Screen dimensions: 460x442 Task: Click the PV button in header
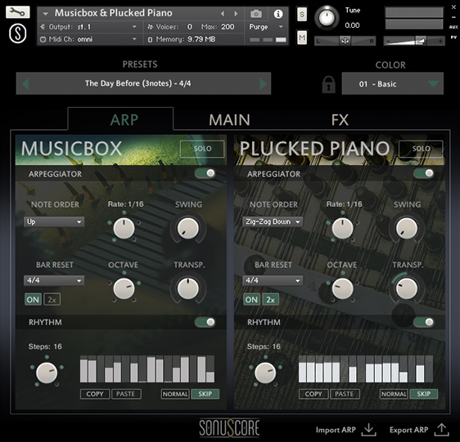453,38
